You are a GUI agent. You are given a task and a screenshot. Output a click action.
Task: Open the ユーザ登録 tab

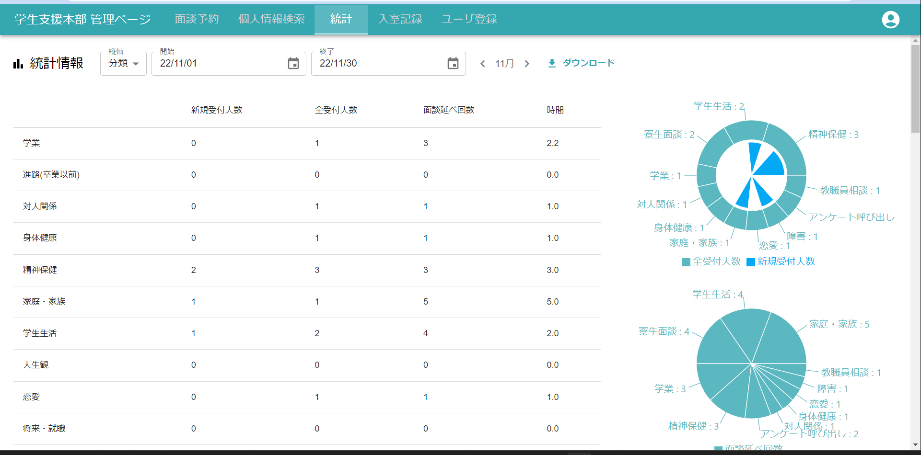469,19
